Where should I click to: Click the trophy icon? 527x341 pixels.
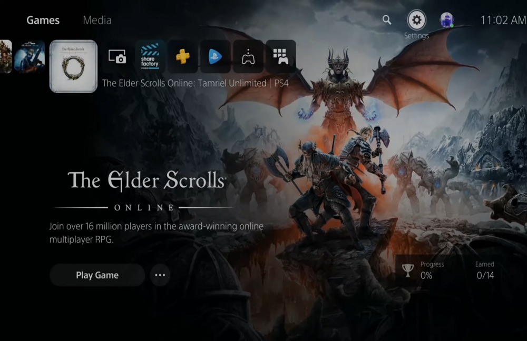pos(408,270)
